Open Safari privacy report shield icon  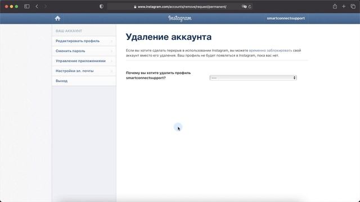coord(101,6)
